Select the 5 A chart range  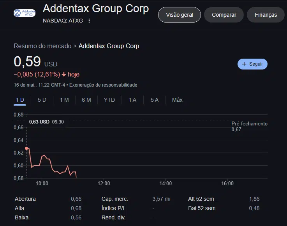point(155,100)
